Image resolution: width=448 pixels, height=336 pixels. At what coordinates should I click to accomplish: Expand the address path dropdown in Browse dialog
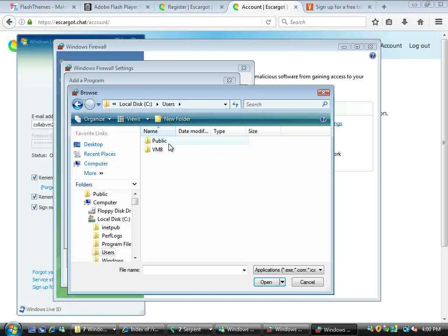tap(225, 104)
